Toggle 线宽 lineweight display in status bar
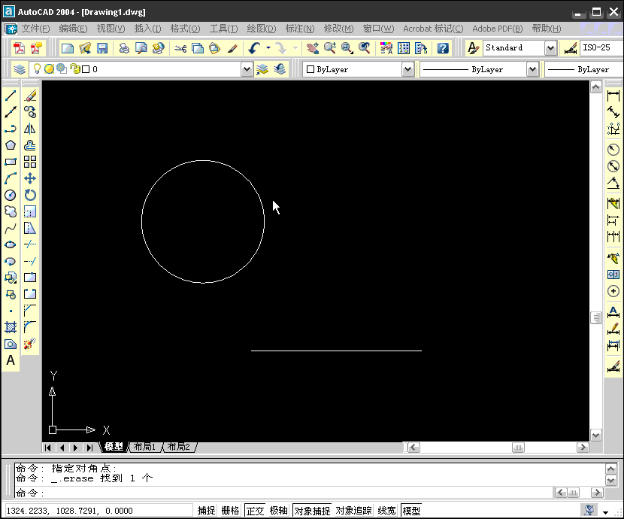624x519 pixels. click(386, 510)
